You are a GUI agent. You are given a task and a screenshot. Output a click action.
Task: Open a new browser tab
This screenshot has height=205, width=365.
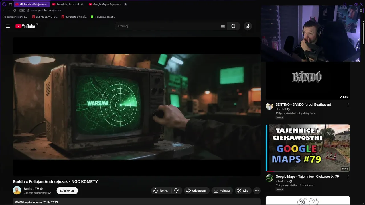click(125, 4)
